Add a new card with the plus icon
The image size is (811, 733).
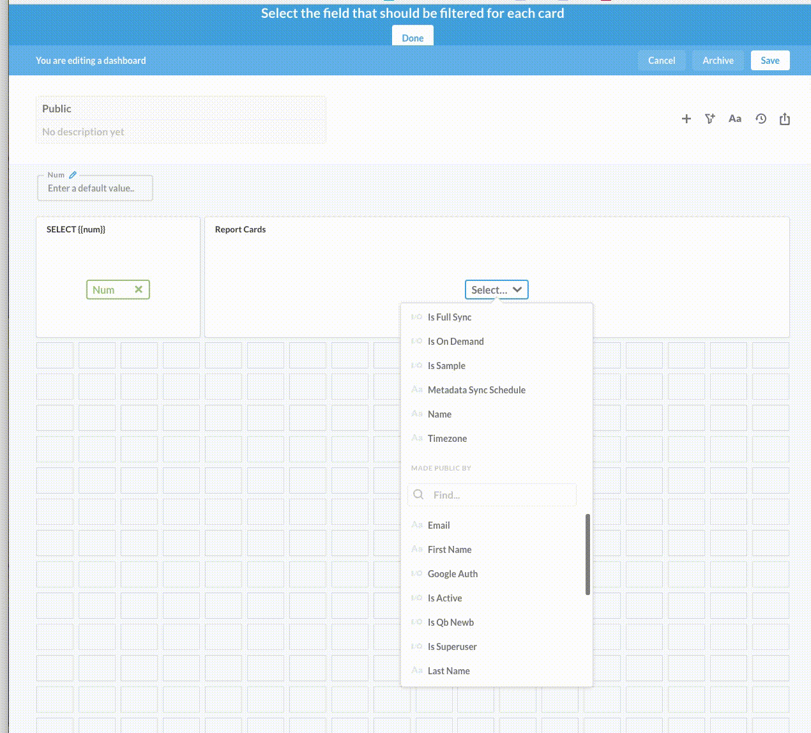click(x=686, y=118)
